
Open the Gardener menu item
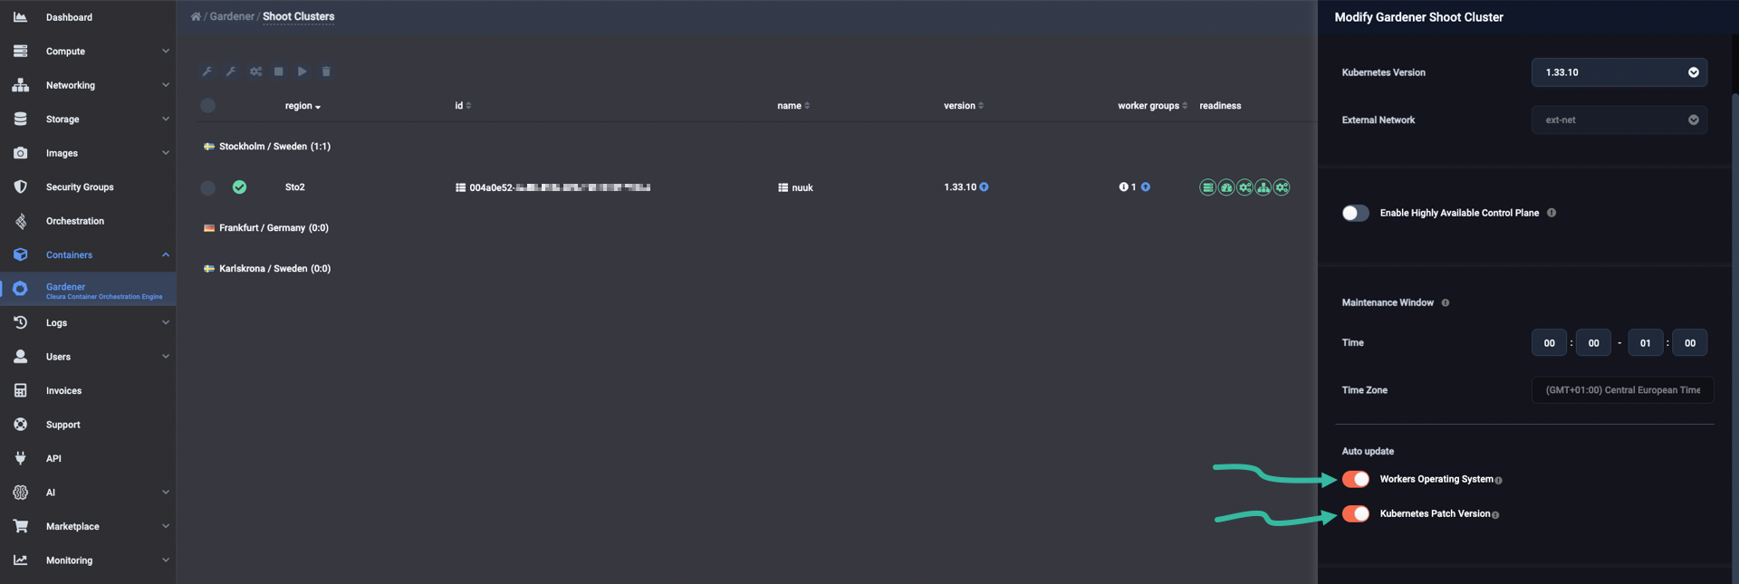pos(88,289)
